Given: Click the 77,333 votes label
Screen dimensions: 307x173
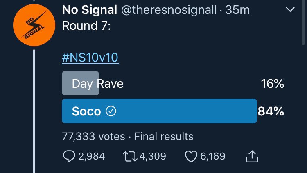Looking at the screenshot, I should point(93,136).
